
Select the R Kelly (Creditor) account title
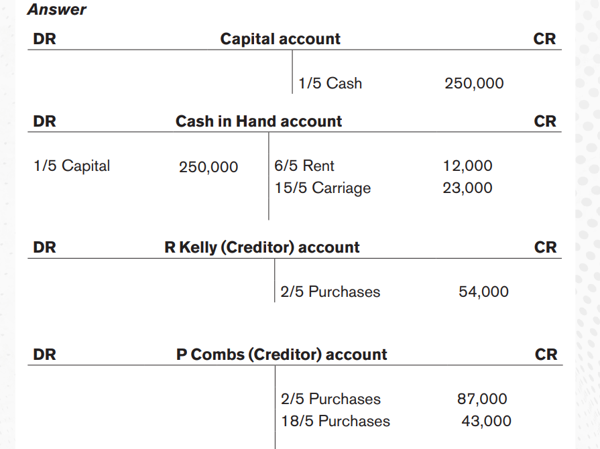tap(262, 247)
